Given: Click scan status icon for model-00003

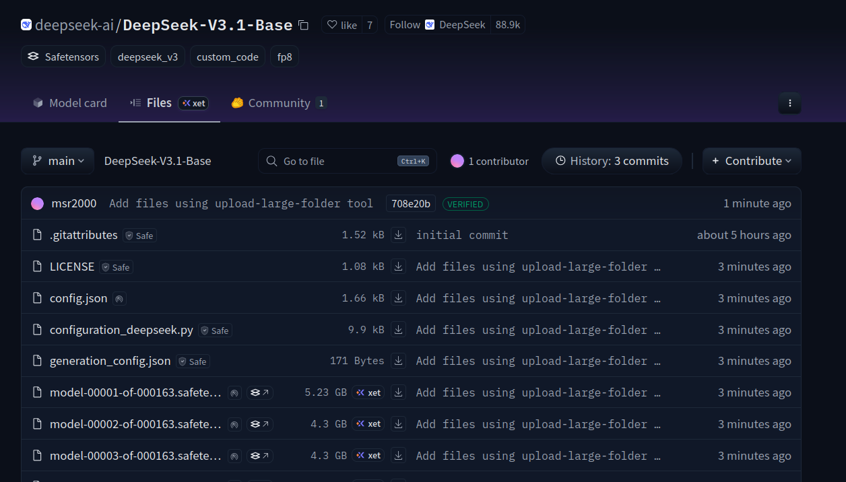Looking at the screenshot, I should (234, 456).
